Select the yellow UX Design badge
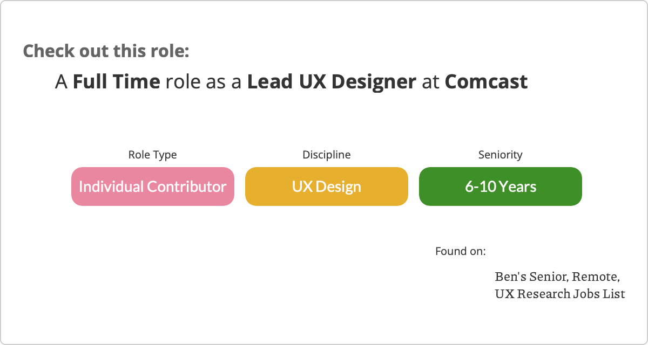 [x=326, y=187]
